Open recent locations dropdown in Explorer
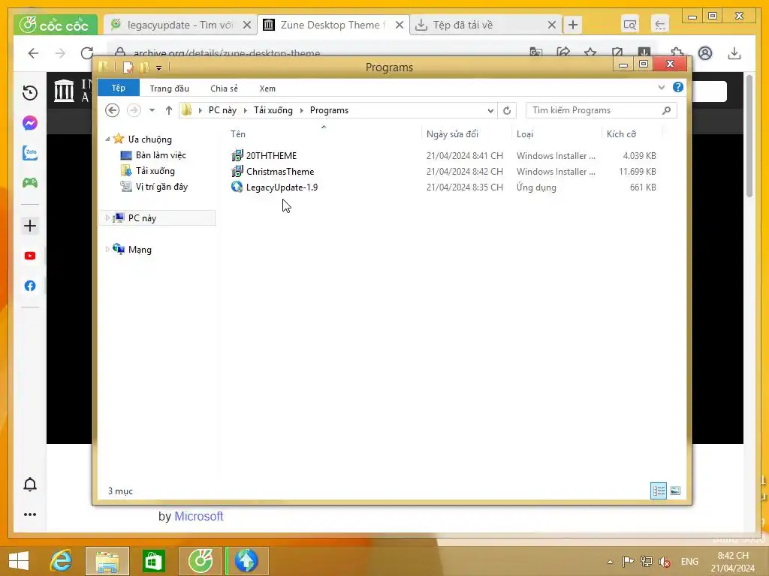 152,110
